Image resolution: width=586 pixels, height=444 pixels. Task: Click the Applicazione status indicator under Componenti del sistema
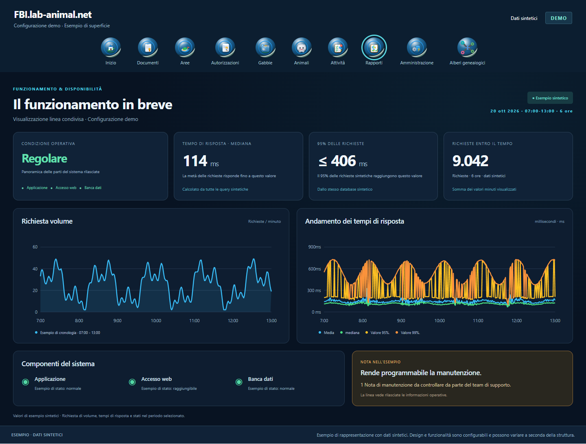25,382
